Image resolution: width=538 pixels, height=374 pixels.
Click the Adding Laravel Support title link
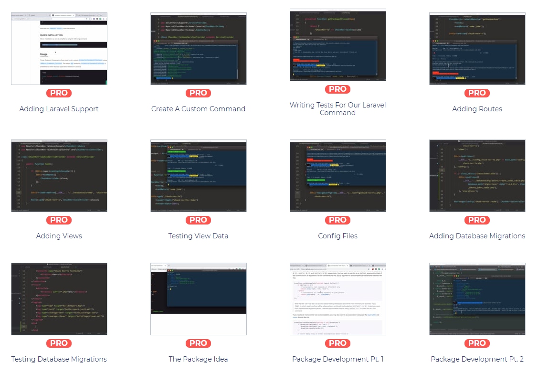(59, 109)
